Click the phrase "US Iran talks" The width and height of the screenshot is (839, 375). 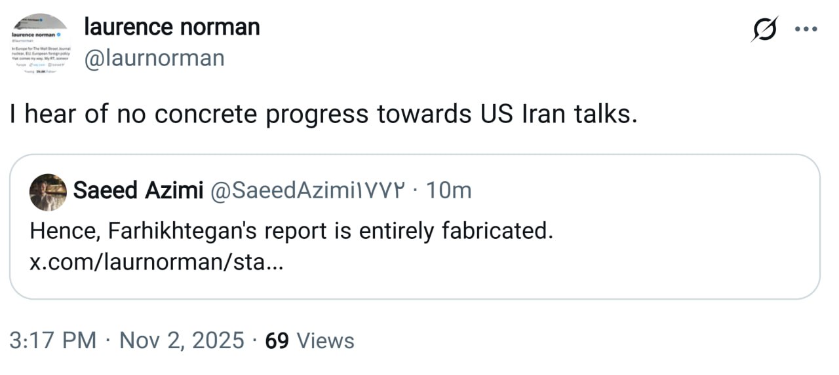pos(554,115)
